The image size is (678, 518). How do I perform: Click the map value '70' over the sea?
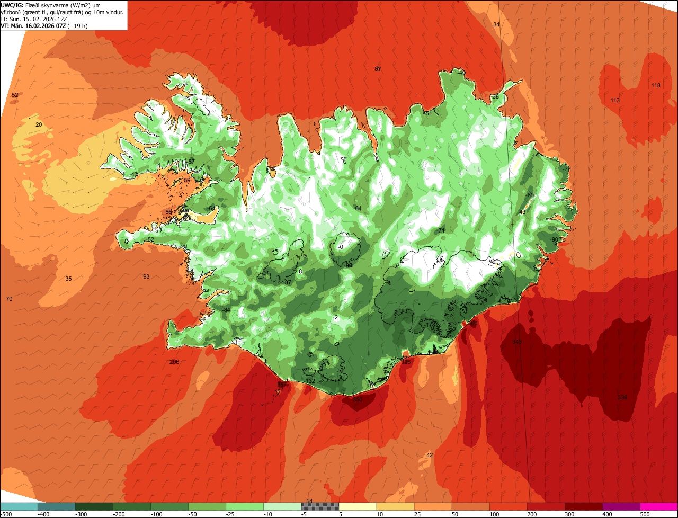pos(9,299)
